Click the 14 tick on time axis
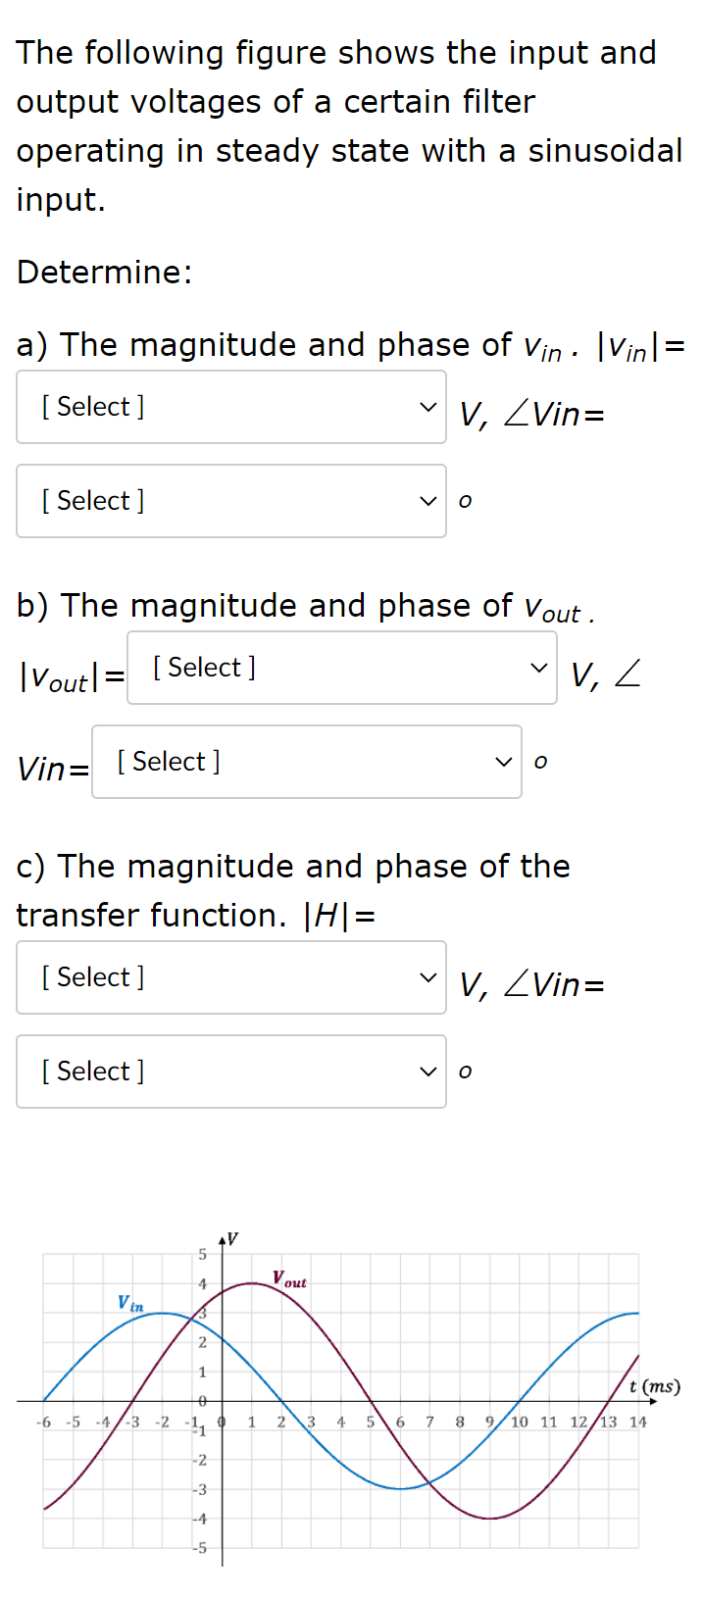Image resolution: width=703 pixels, height=1597 pixels. point(638,1422)
